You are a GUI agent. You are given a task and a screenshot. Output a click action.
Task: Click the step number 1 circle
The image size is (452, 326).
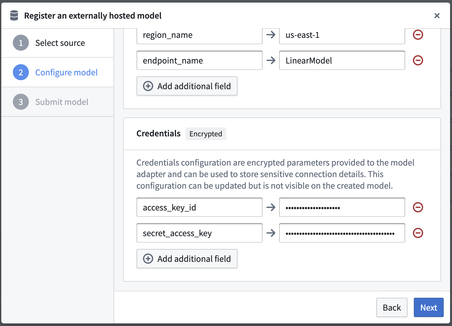tap(21, 43)
